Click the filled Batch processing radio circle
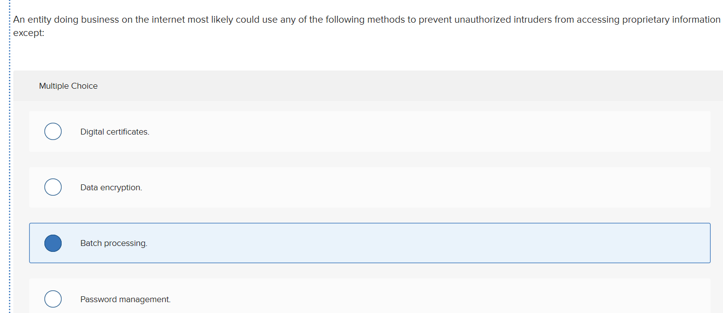Image resolution: width=723 pixels, height=313 pixels. click(x=53, y=243)
